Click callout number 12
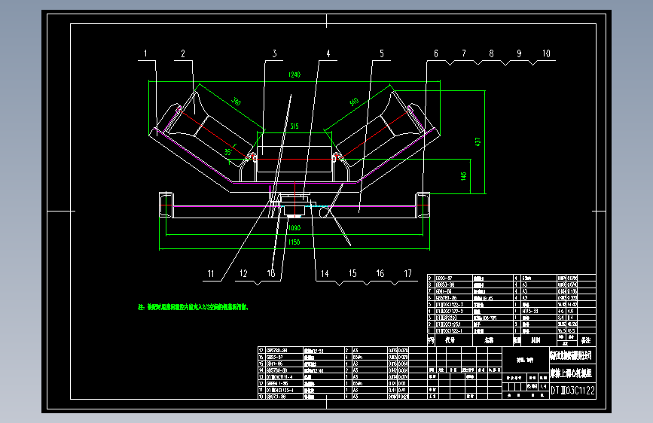Screen dimensions: 653x423 point(243,273)
